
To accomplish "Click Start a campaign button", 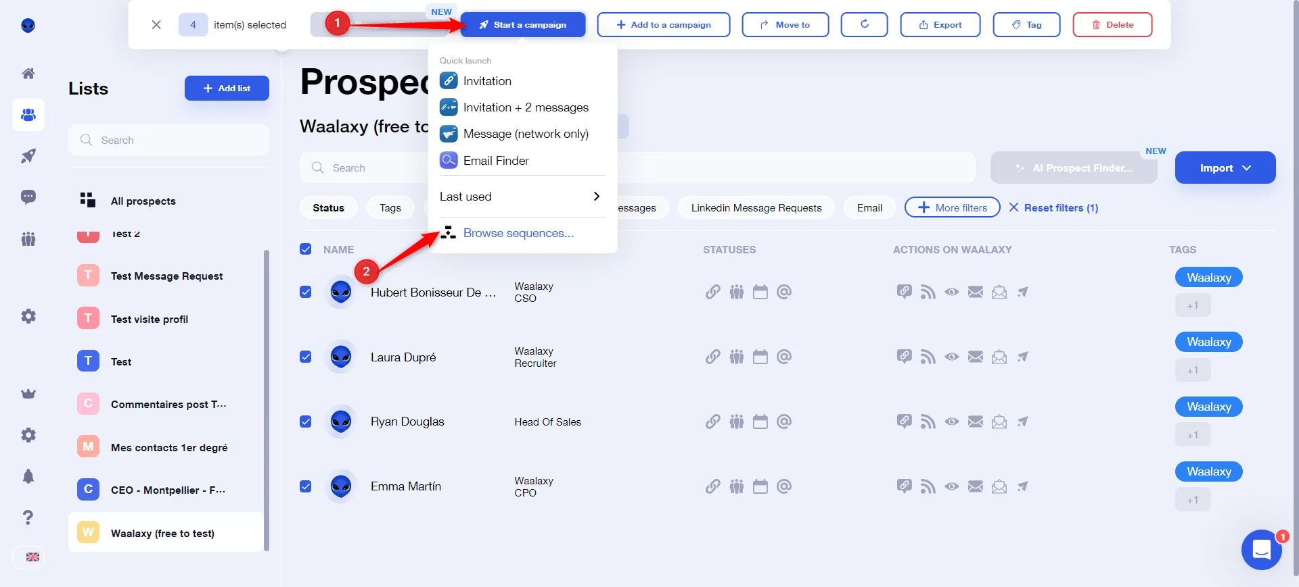I will pyautogui.click(x=523, y=24).
